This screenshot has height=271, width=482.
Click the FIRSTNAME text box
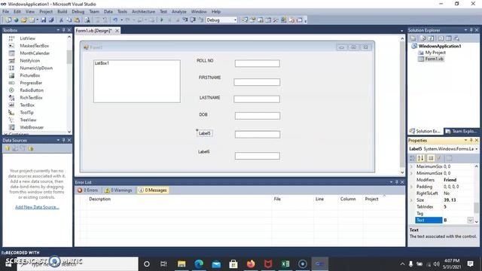[x=257, y=82]
